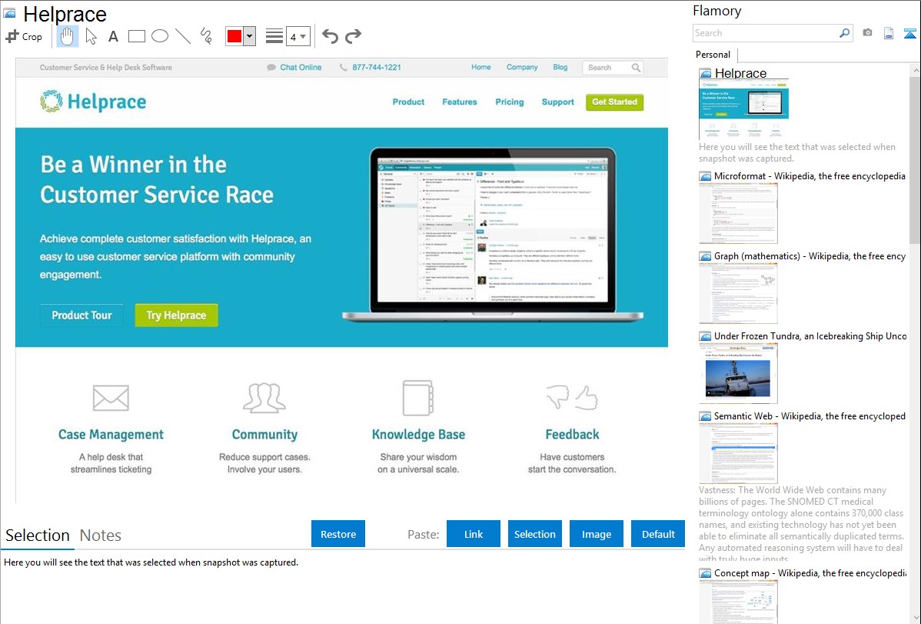Click the Graph (mathematics) snapshot list icon

(x=705, y=256)
